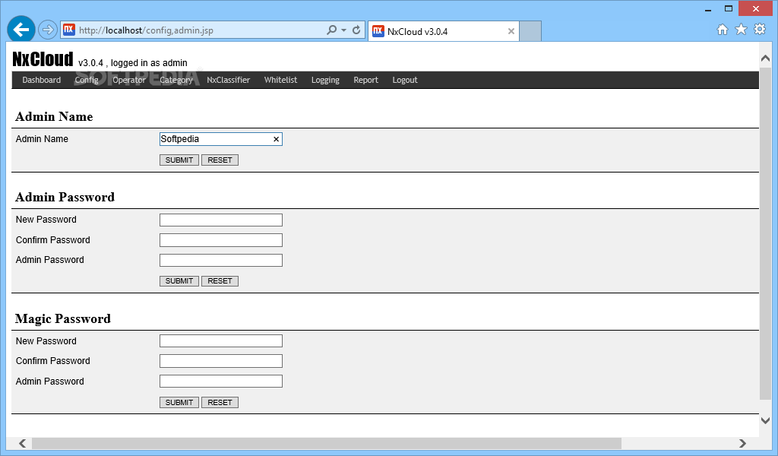Click the Home icon in browser toolbar

tap(723, 30)
